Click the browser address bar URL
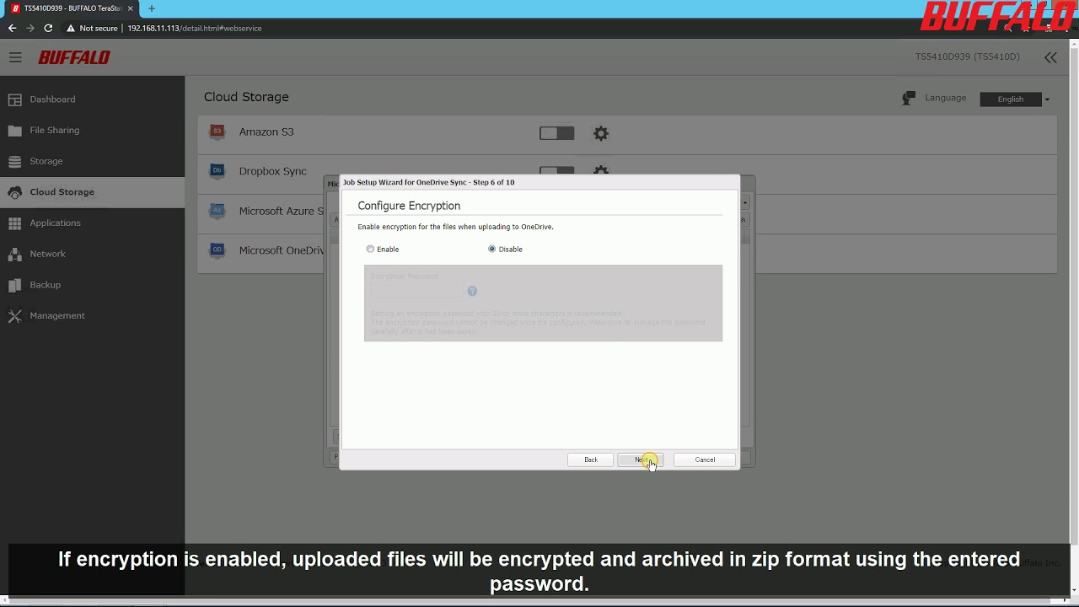Screen dimensions: 1079x607 point(195,28)
